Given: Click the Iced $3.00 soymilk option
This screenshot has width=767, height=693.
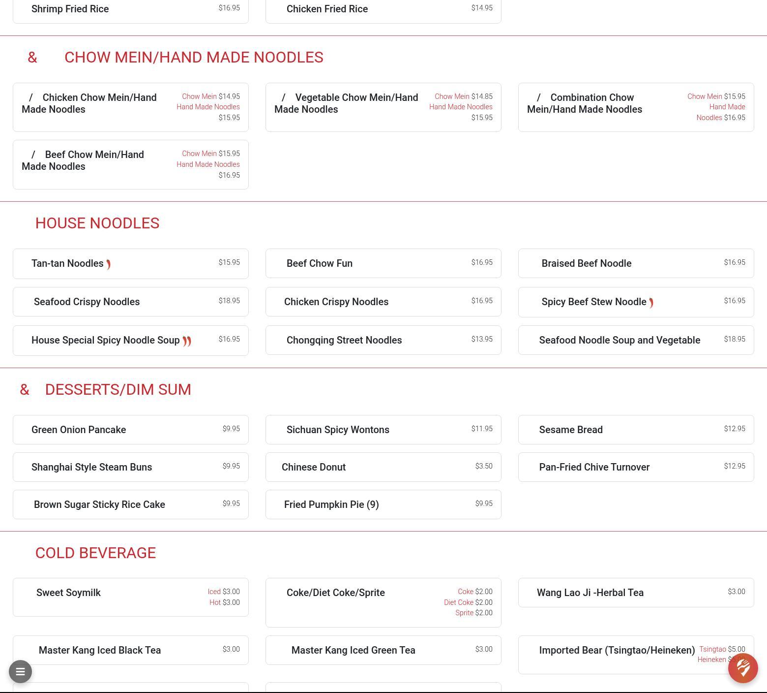Looking at the screenshot, I should (224, 592).
